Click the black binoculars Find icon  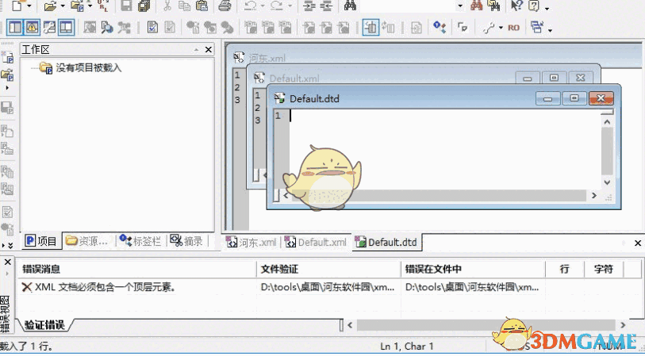point(350,6)
